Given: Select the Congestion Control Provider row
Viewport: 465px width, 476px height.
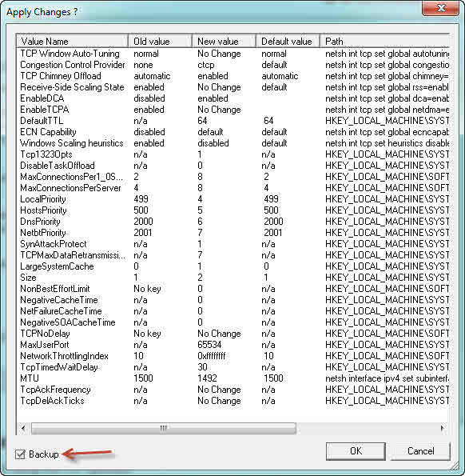Looking at the screenshot, I should 232,65.
